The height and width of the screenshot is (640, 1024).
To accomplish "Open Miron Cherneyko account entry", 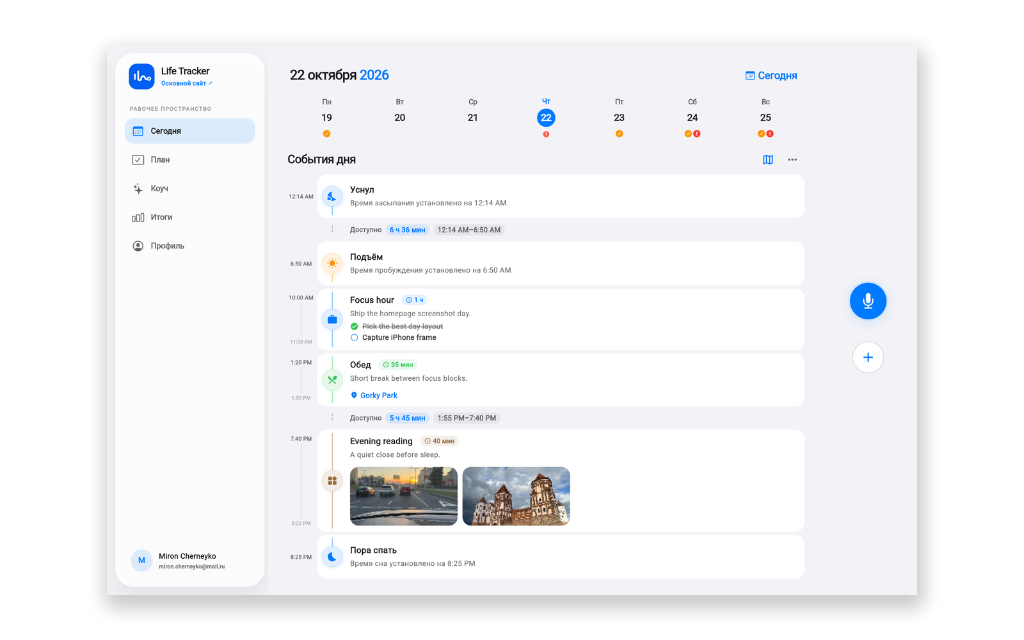I will (x=190, y=560).
